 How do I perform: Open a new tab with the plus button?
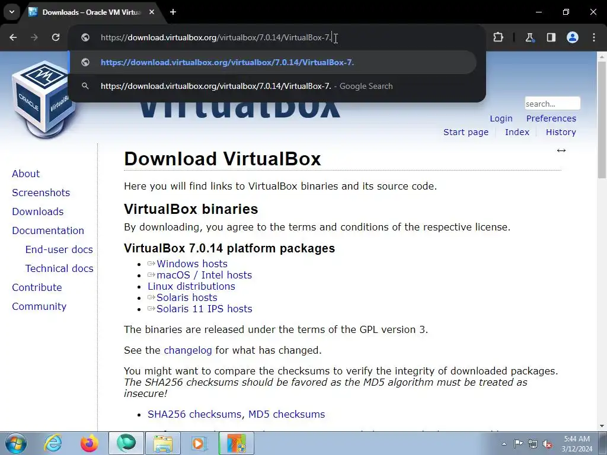tap(173, 12)
